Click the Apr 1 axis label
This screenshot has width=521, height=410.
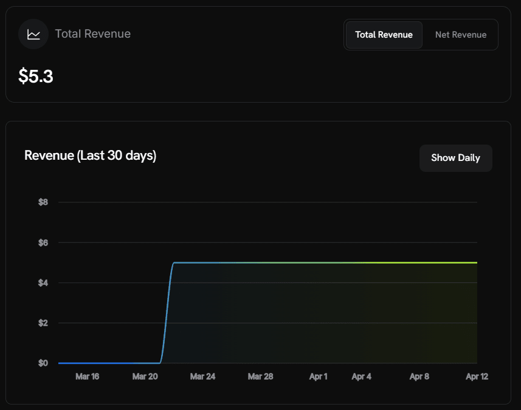tap(318, 377)
